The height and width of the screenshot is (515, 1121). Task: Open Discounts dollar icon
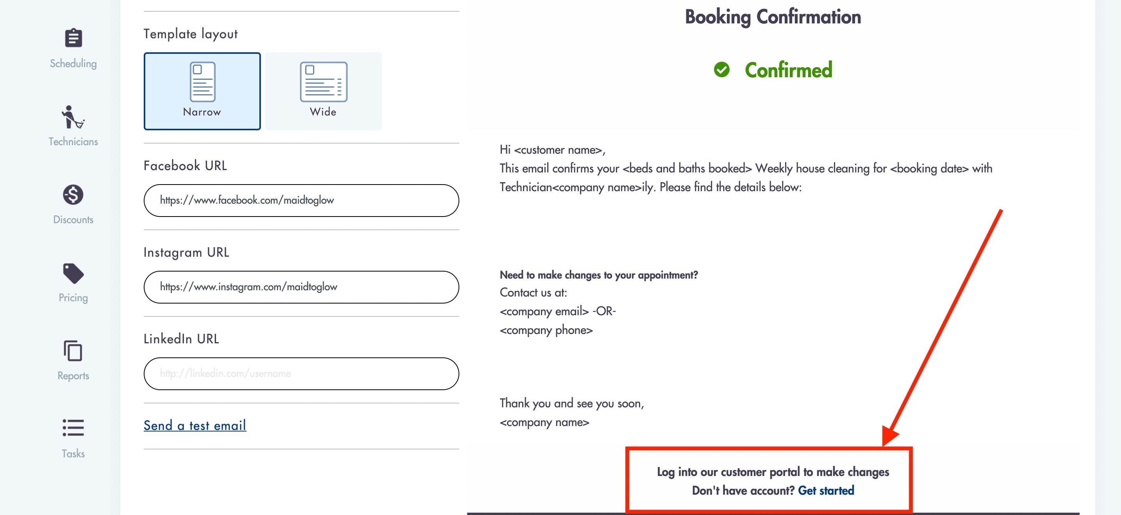[73, 194]
